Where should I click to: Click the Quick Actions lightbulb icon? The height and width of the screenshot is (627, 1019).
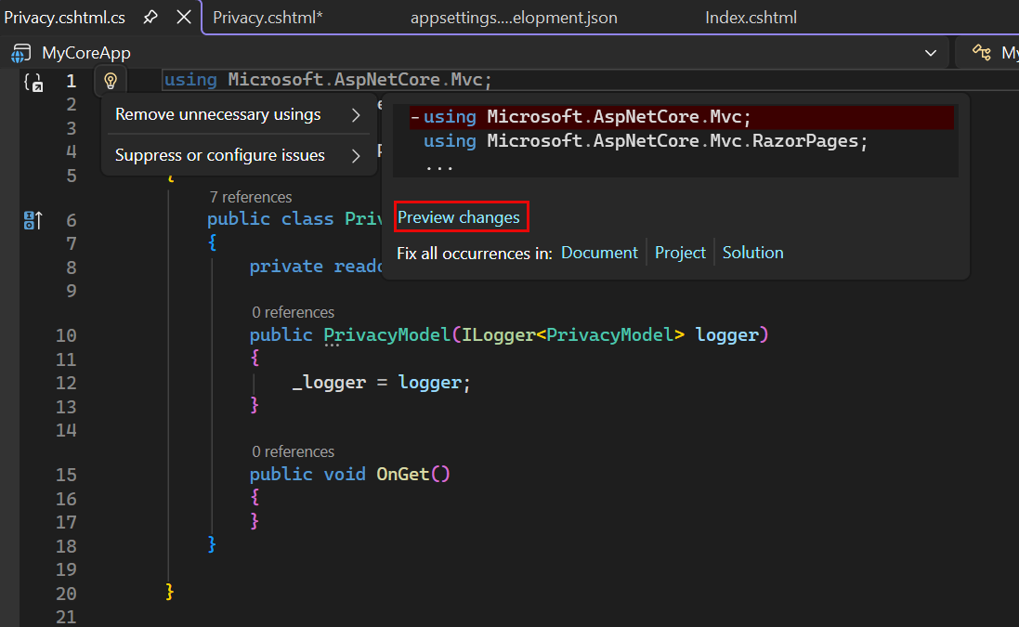(x=110, y=80)
